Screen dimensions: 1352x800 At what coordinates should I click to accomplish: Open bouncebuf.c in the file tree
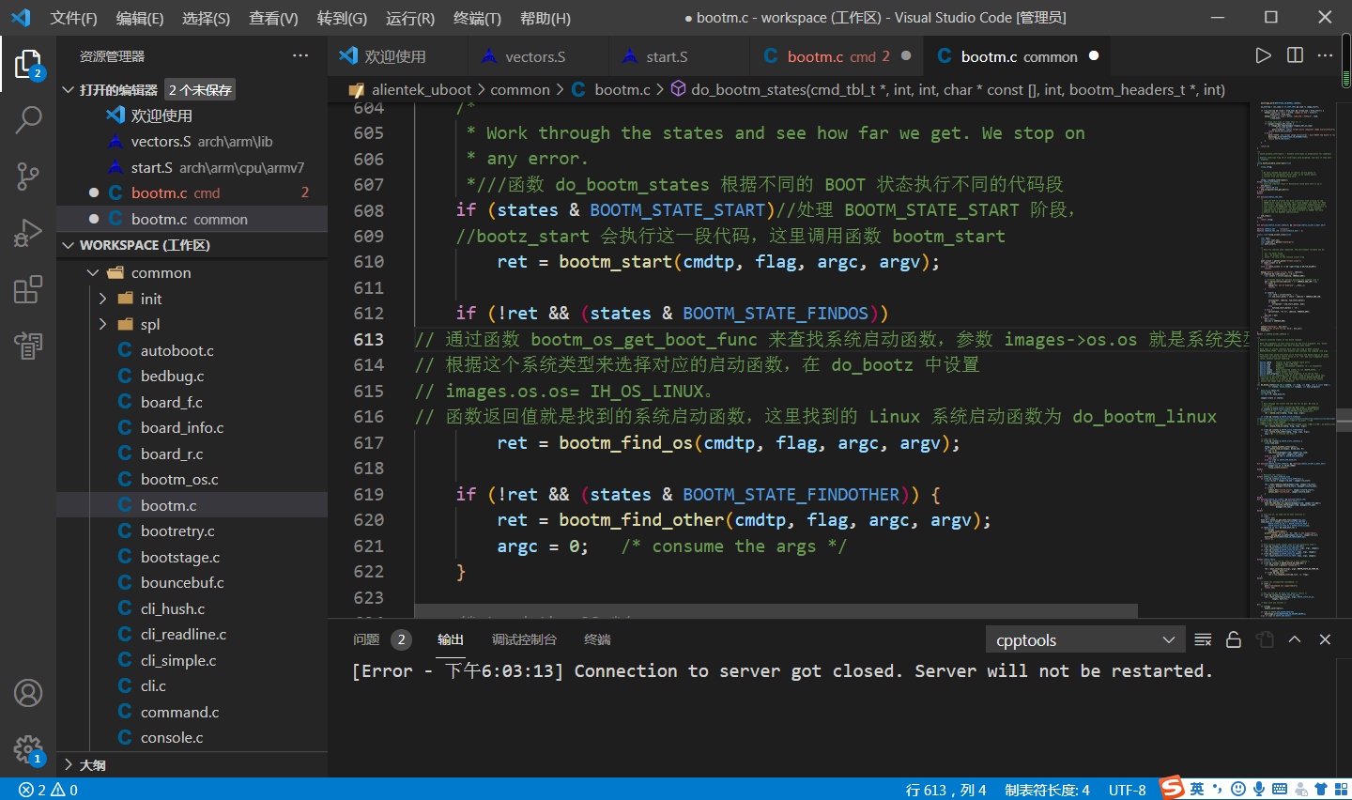tap(192, 583)
